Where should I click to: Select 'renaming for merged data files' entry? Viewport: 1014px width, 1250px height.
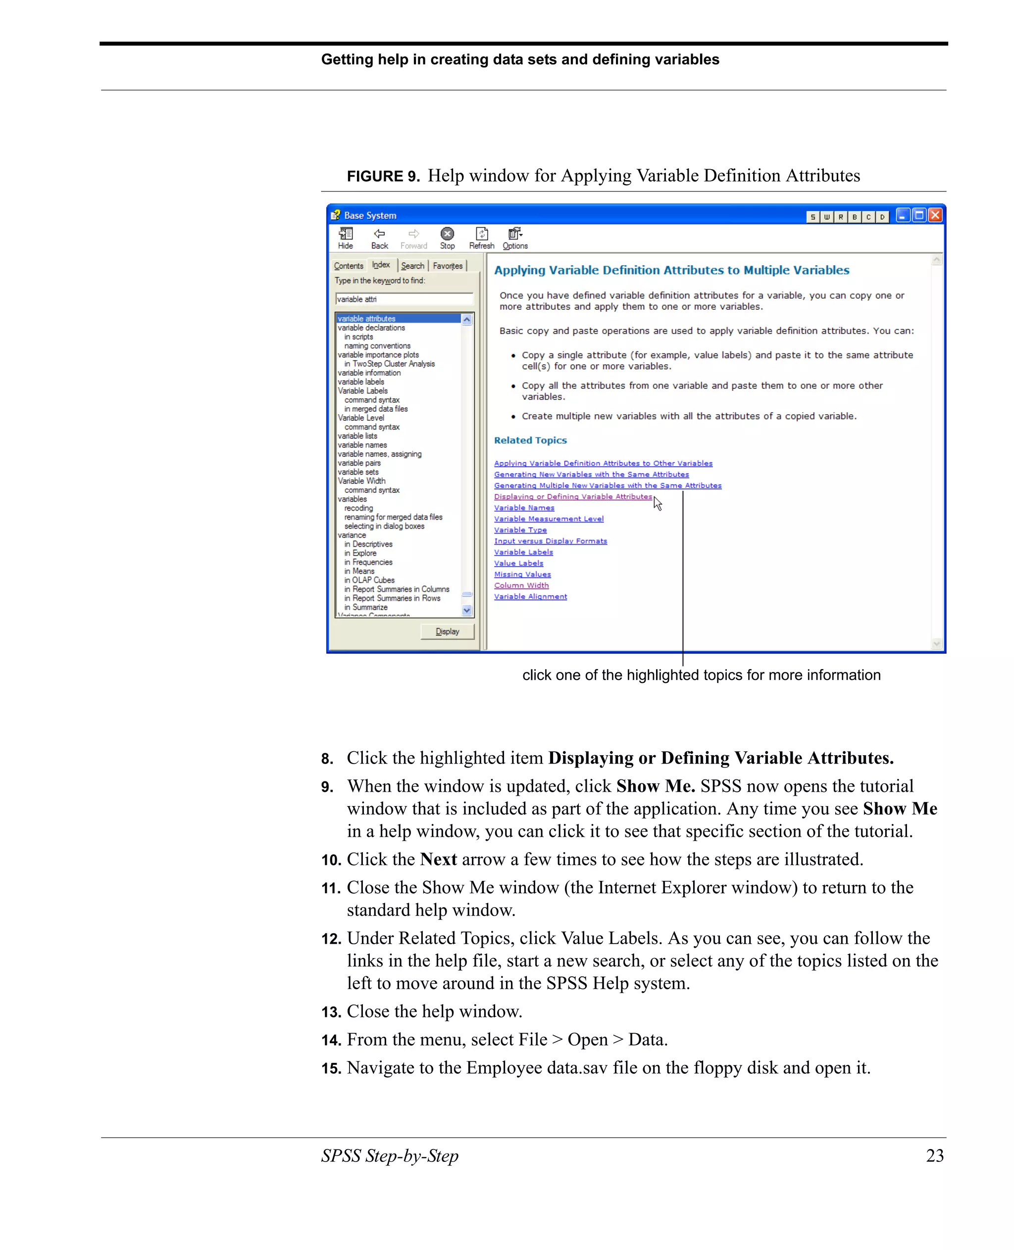(393, 517)
